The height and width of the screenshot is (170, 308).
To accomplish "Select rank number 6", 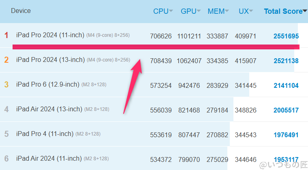I will (6, 159).
